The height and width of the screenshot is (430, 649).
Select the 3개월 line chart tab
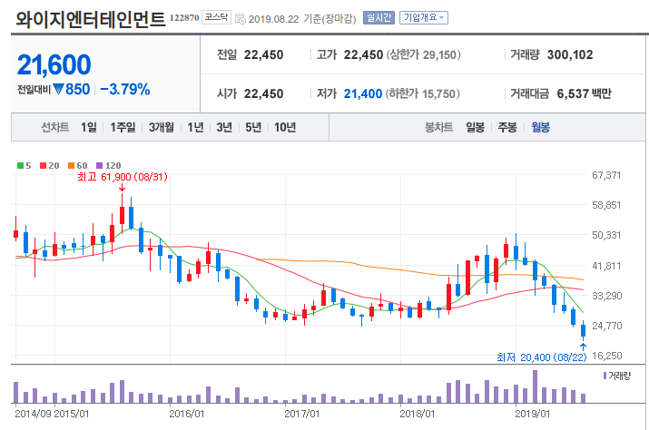162,128
